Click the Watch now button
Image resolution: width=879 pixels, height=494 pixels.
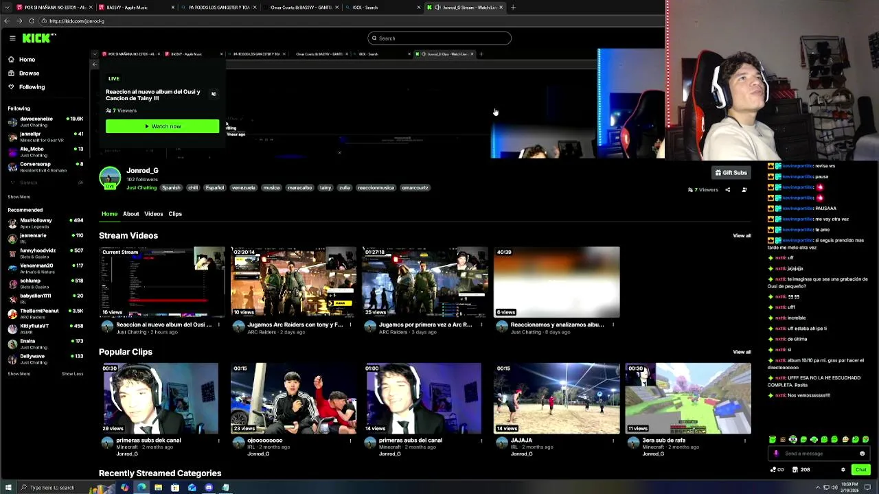click(163, 126)
